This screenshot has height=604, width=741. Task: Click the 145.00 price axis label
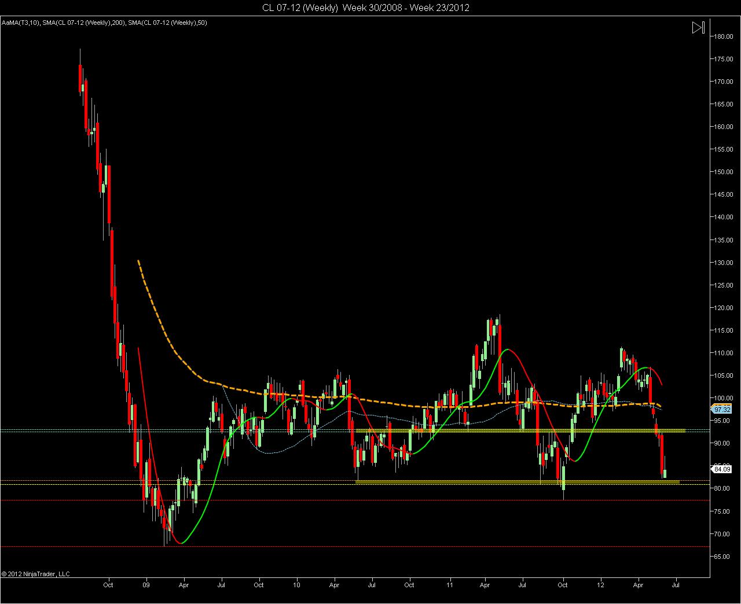click(x=722, y=194)
